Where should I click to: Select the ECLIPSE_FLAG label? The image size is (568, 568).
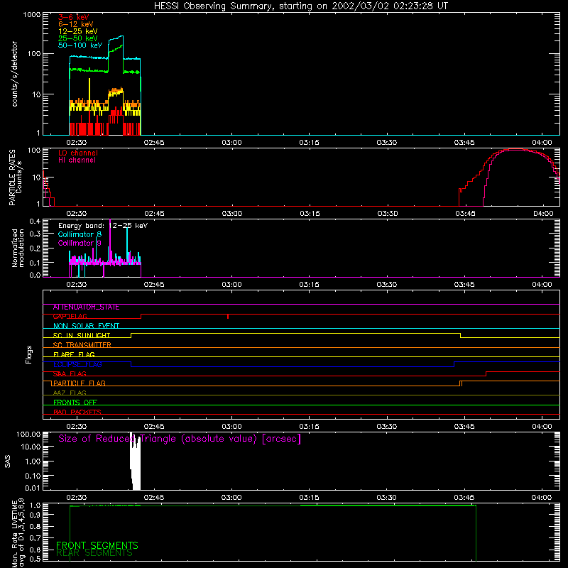[x=77, y=364]
